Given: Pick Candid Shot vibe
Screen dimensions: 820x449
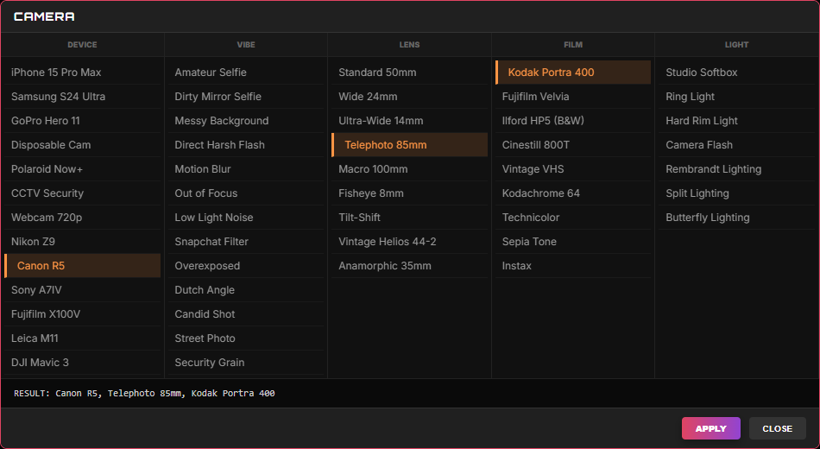Looking at the screenshot, I should coord(246,314).
